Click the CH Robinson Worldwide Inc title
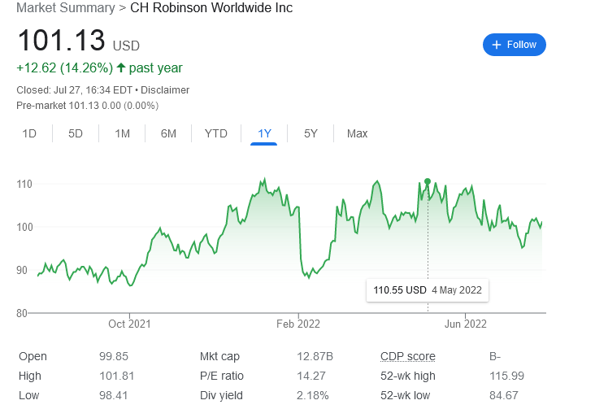Image resolution: width=595 pixels, height=409 pixels. coord(211,7)
